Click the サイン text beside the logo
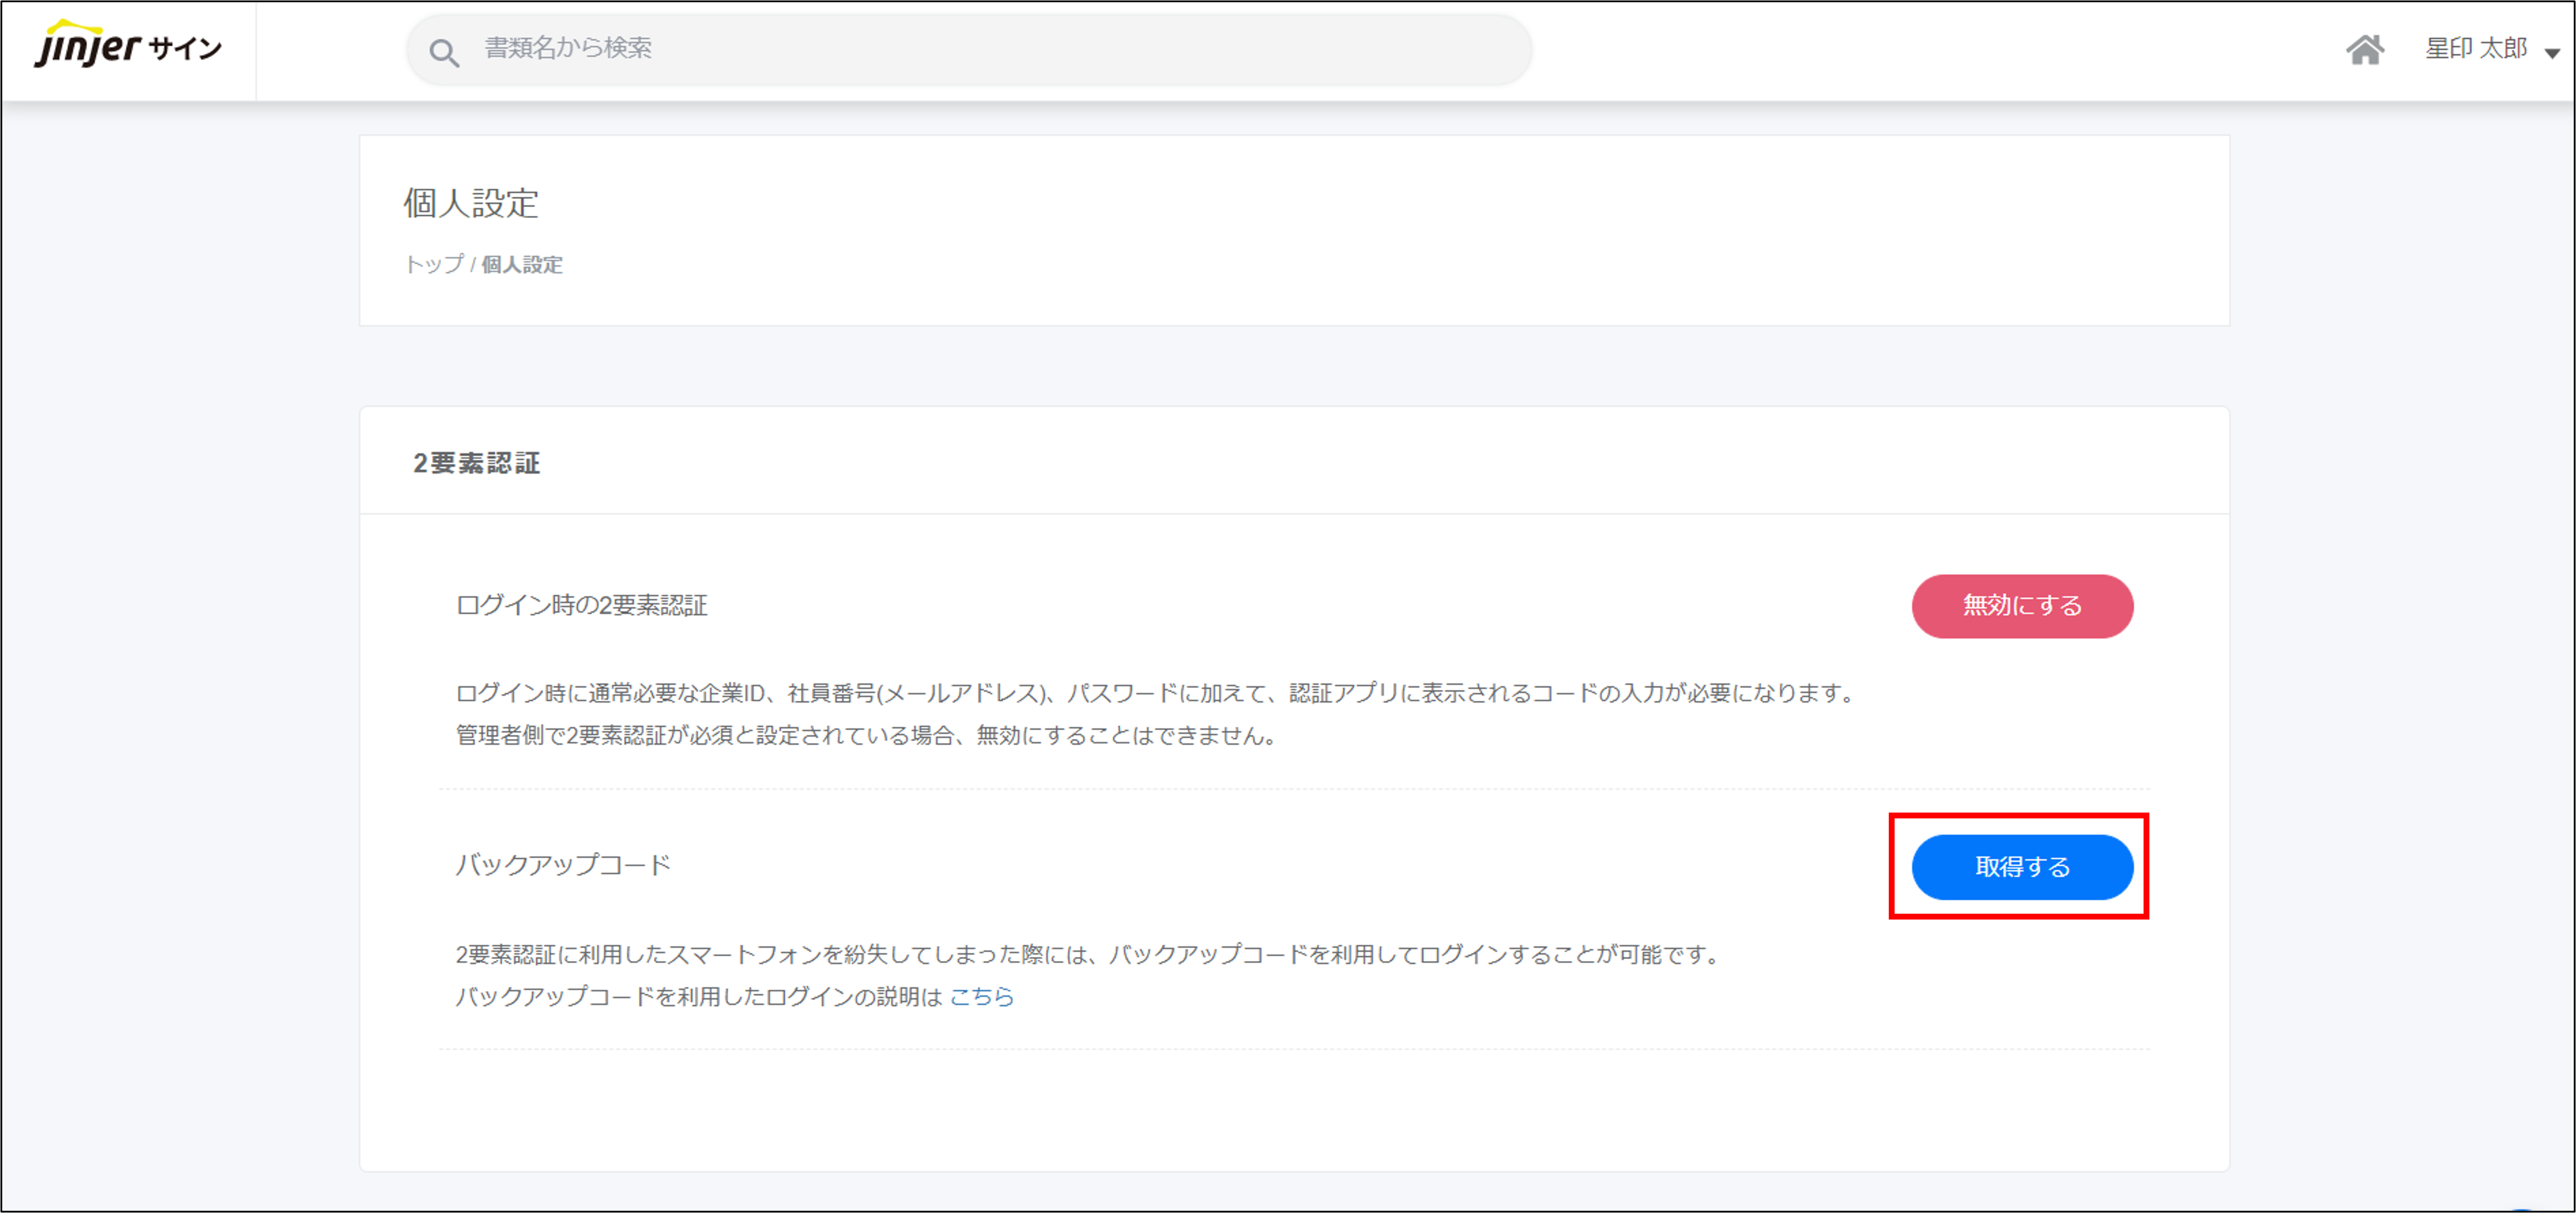Viewport: 2576px width, 1213px height. click(185, 48)
